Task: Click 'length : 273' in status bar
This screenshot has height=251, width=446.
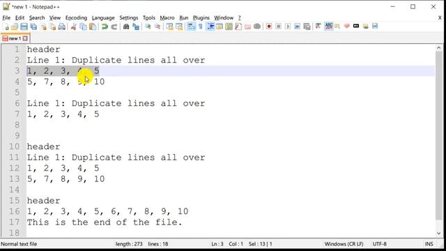Action: point(129,244)
